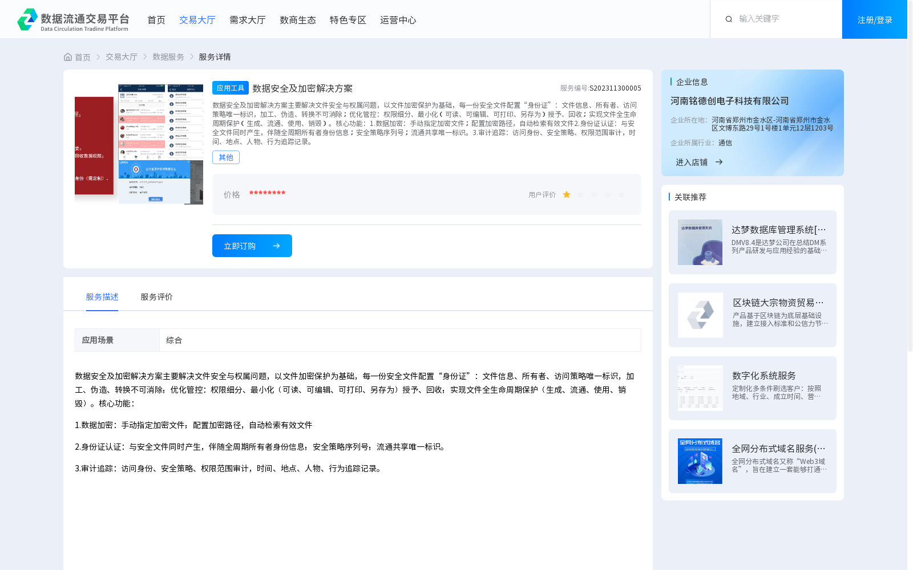913x570 pixels.
Task: Click the 用户评价 label
Action: [542, 195]
